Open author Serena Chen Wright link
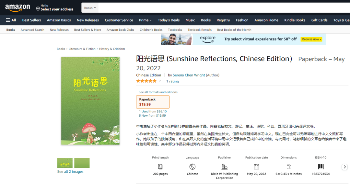The height and width of the screenshot is (184, 350). coord(189,75)
